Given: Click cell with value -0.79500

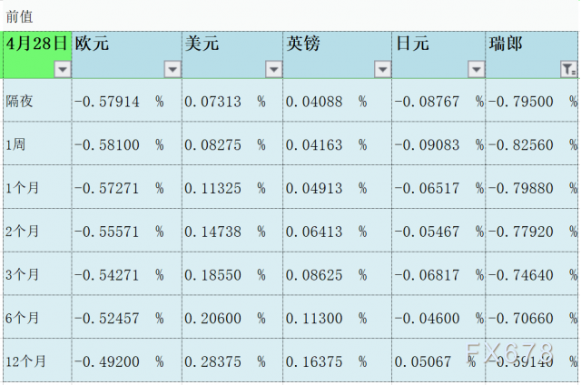Looking at the screenshot, I should click(x=532, y=100).
